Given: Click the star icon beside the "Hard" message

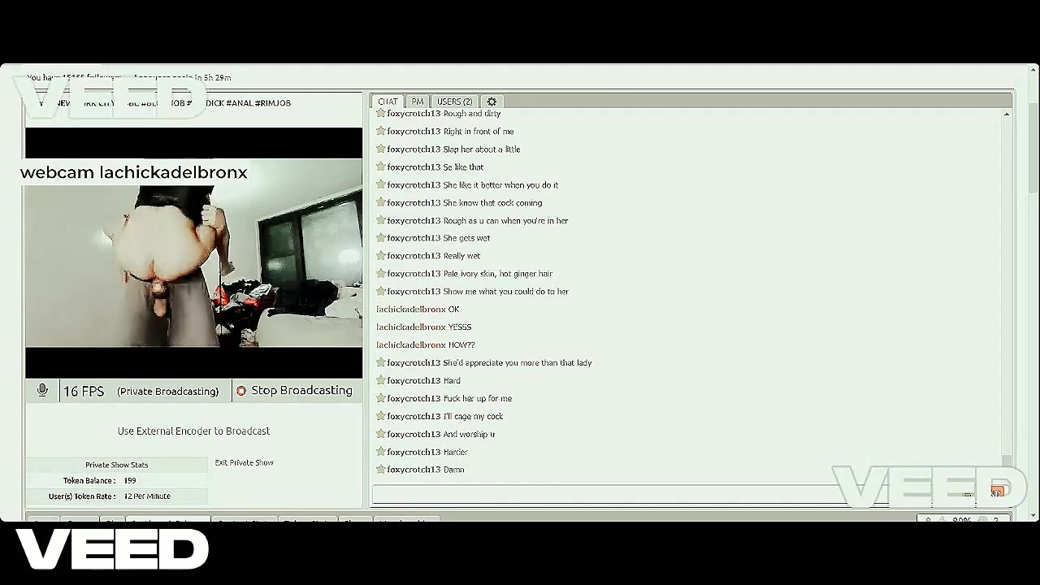Looking at the screenshot, I should click(x=380, y=380).
